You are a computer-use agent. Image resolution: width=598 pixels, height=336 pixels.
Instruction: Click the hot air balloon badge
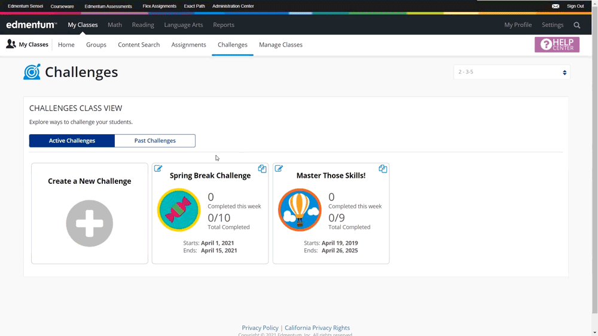(x=300, y=210)
